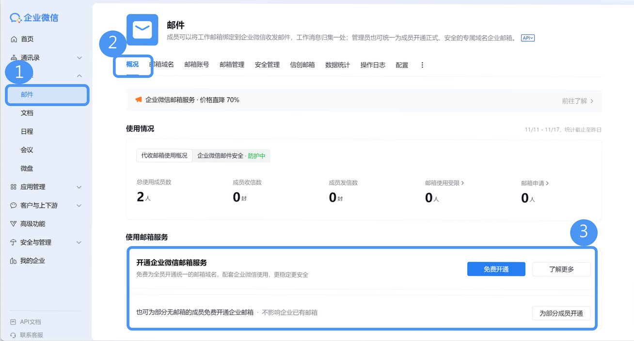Open the three-dot more options menu
Viewport: 634px width, 341px height.
(422, 64)
